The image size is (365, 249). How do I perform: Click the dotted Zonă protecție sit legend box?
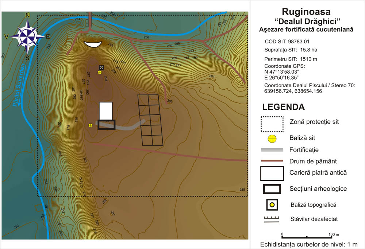click(272, 124)
